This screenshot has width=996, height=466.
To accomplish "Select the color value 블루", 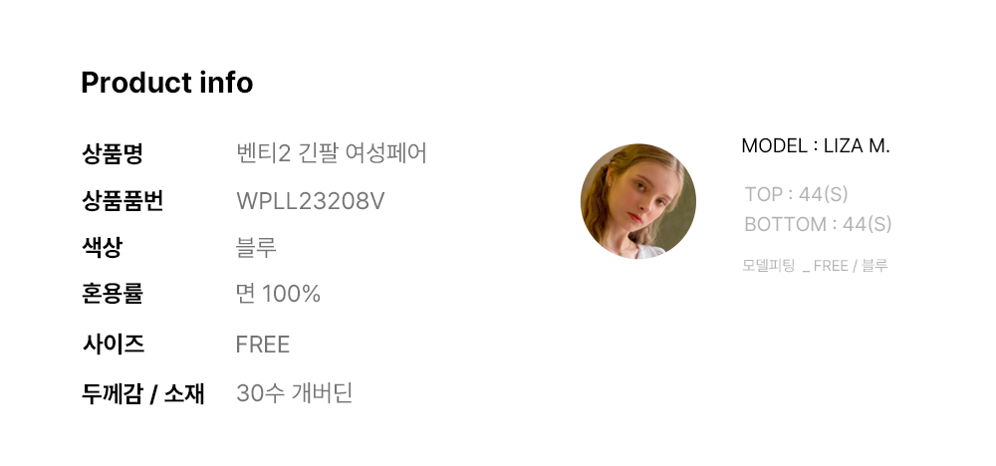I will (256, 247).
